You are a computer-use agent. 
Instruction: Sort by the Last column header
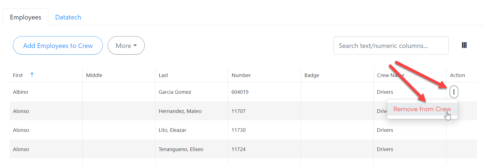coord(163,75)
